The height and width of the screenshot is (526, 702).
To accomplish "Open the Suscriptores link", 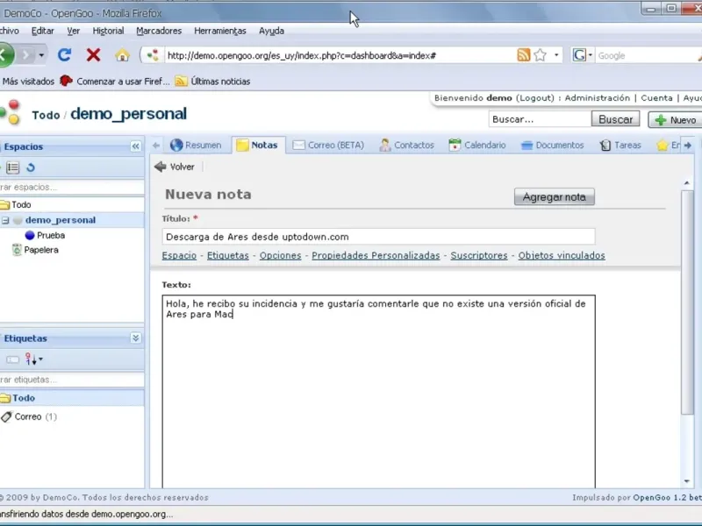I will [479, 255].
